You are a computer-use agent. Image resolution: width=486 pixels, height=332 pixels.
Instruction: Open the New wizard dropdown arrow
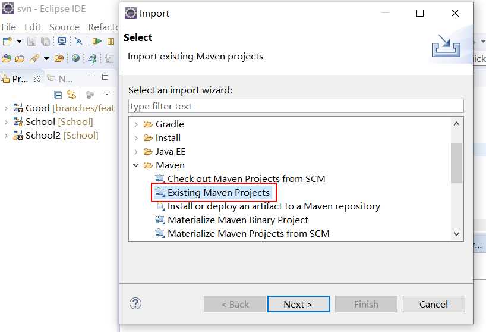pyautogui.click(x=19, y=41)
